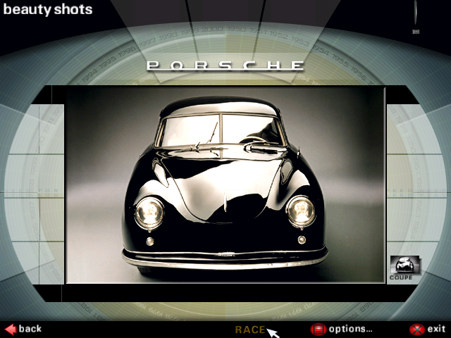Click the COUPE label under thumbnail
This screenshot has width=451, height=338.
[401, 278]
